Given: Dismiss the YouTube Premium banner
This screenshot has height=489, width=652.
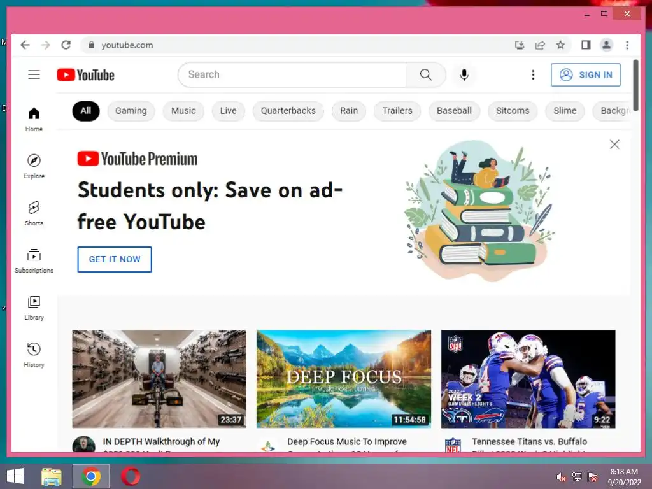Looking at the screenshot, I should click(x=614, y=145).
